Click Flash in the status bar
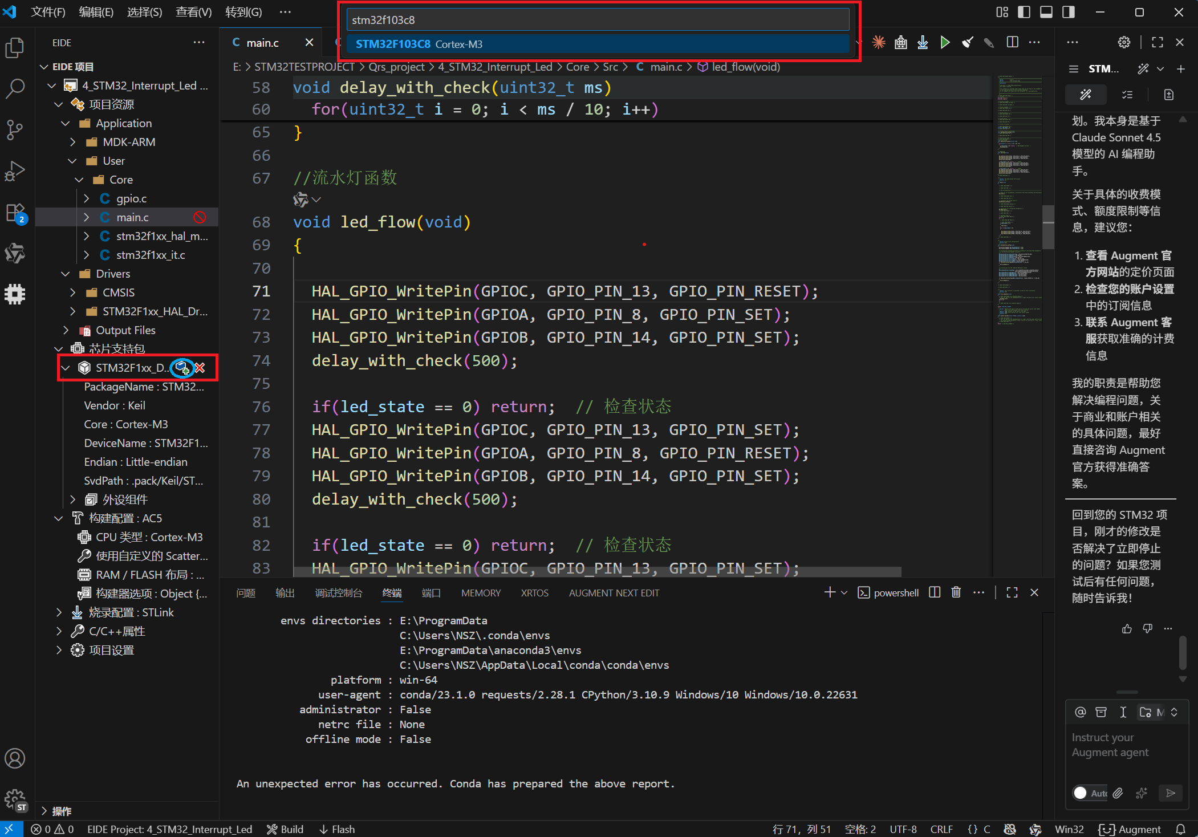The image size is (1198, 837). (337, 829)
